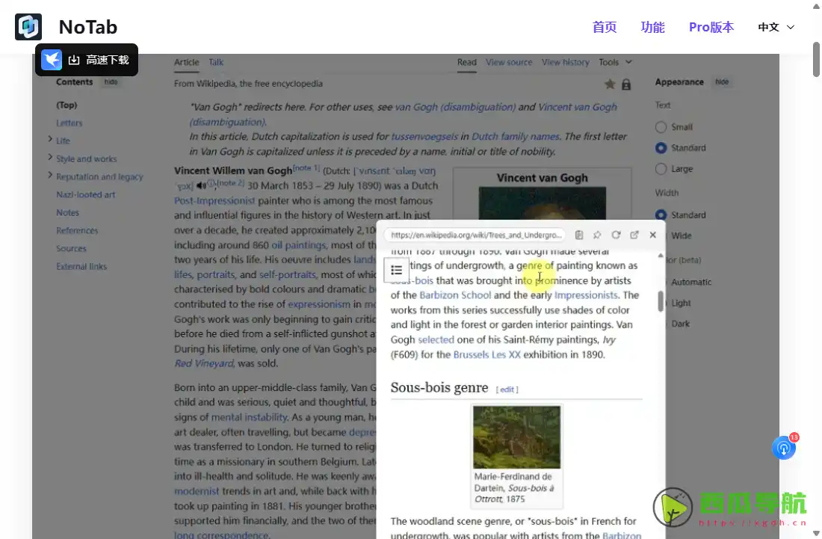
Task: Hide the Appearance panel
Action: pos(722,81)
